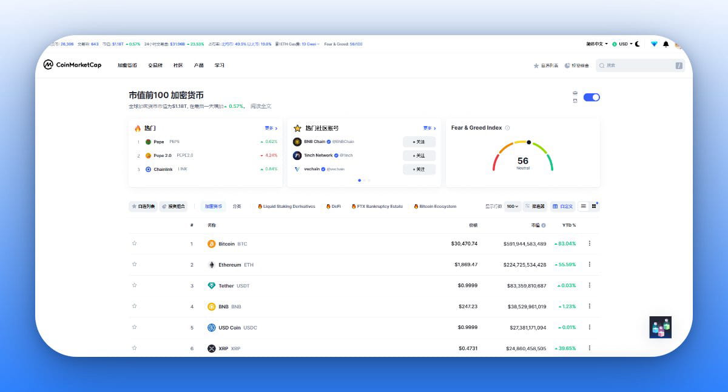The height and width of the screenshot is (392, 728).
Task: Open the USD Coin row three-dot menu
Action: click(x=590, y=328)
